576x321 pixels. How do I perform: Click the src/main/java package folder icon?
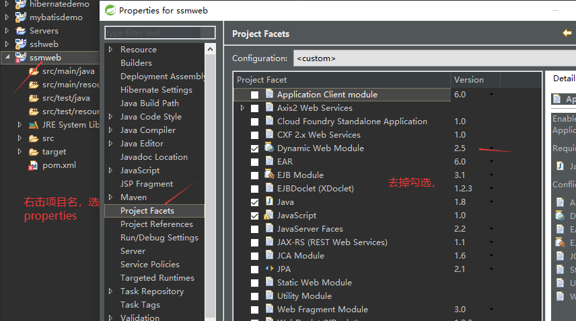(x=34, y=71)
